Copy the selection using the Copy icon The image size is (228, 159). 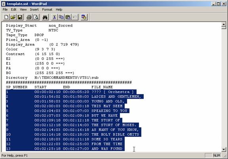tap(61, 17)
